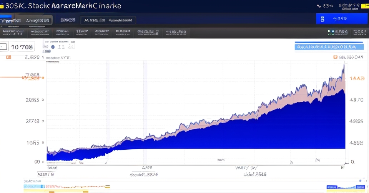Click the orange legend icon beside SIL S80
The image size is (369, 193).
pos(335,57)
